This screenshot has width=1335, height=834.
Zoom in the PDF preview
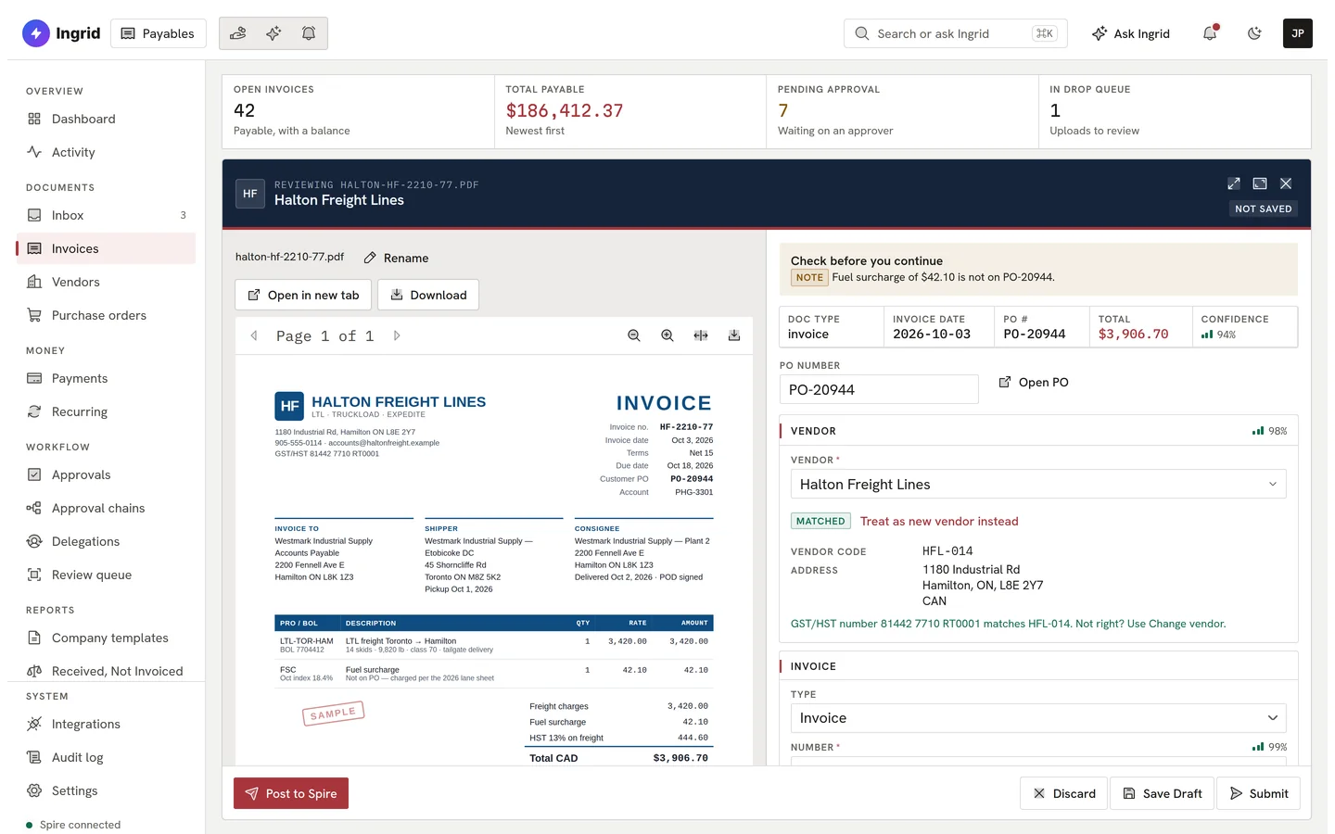tap(667, 335)
